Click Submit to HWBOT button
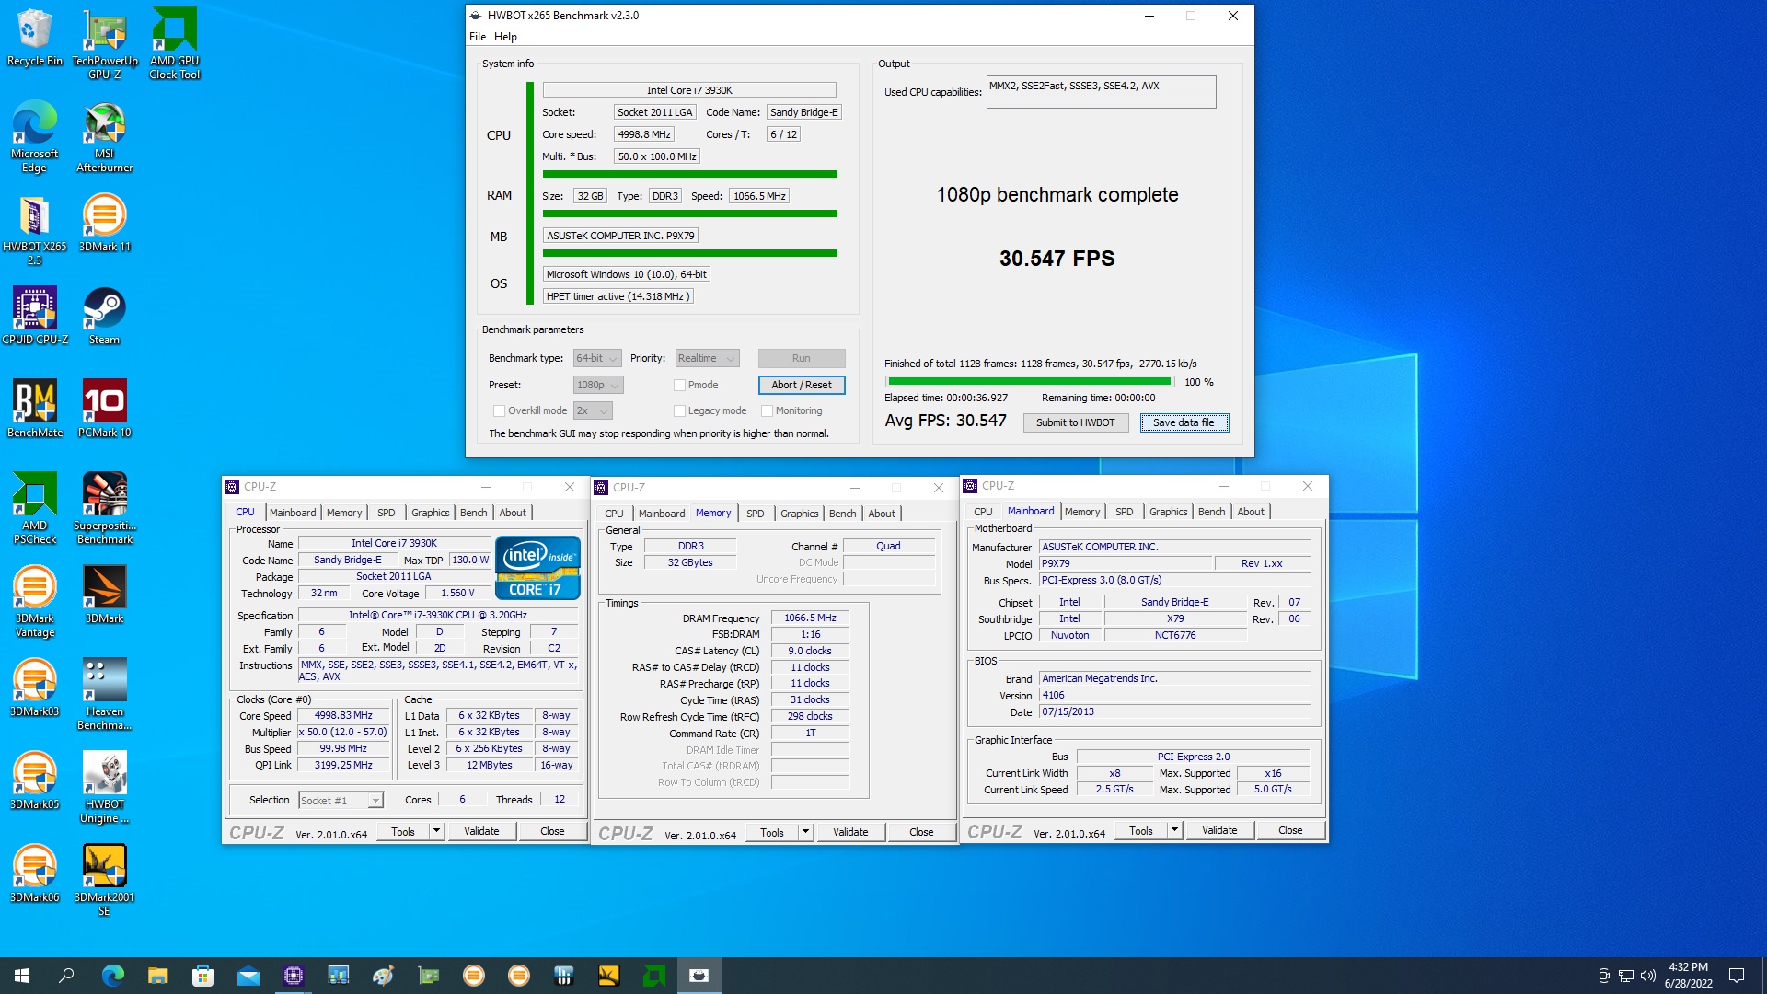The image size is (1767, 994). (1075, 422)
